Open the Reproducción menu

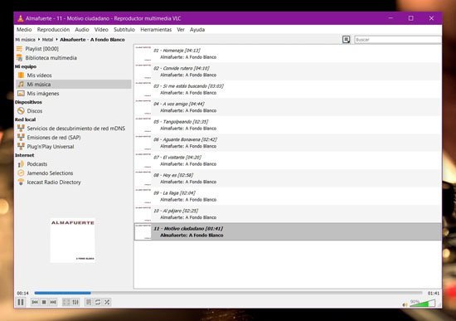53,29
